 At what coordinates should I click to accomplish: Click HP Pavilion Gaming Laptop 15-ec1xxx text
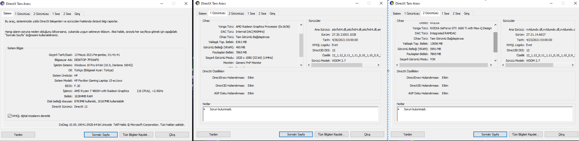(98, 81)
